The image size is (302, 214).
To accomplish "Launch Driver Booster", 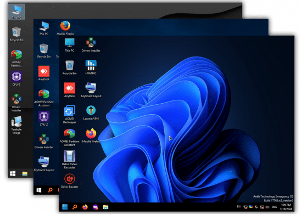I will tap(70, 181).
